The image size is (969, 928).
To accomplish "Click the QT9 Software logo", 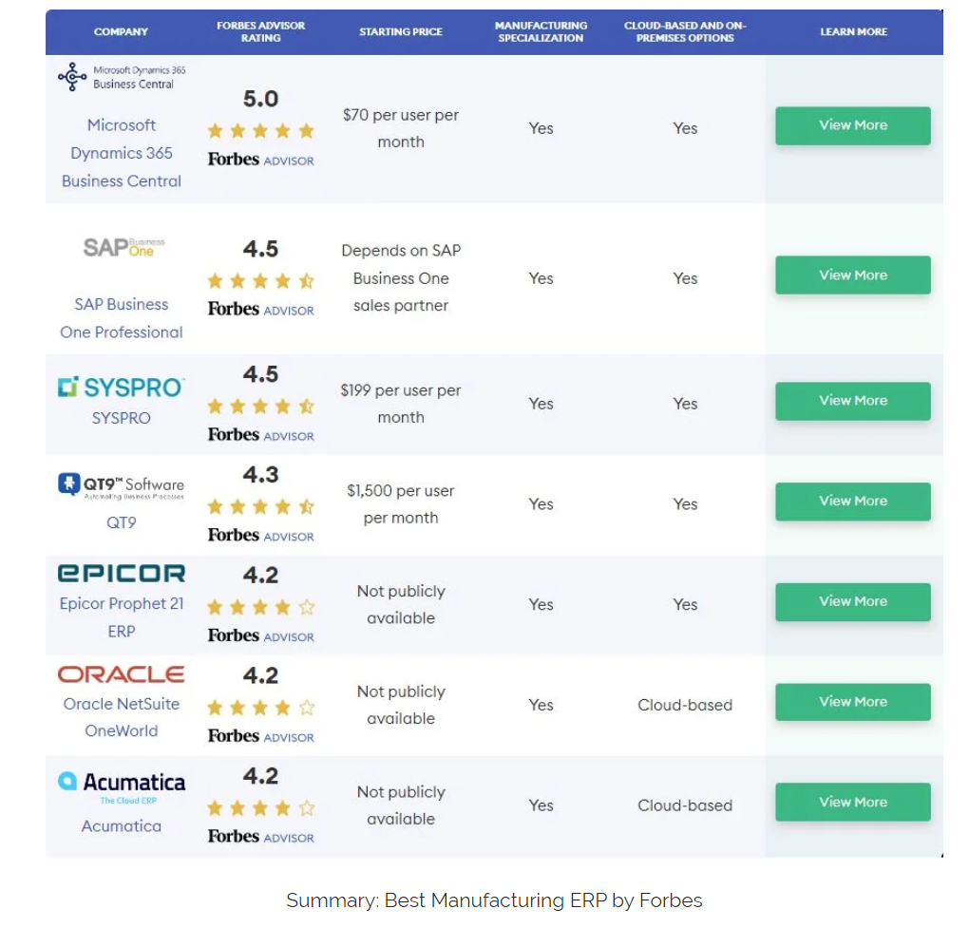I will point(121,485).
